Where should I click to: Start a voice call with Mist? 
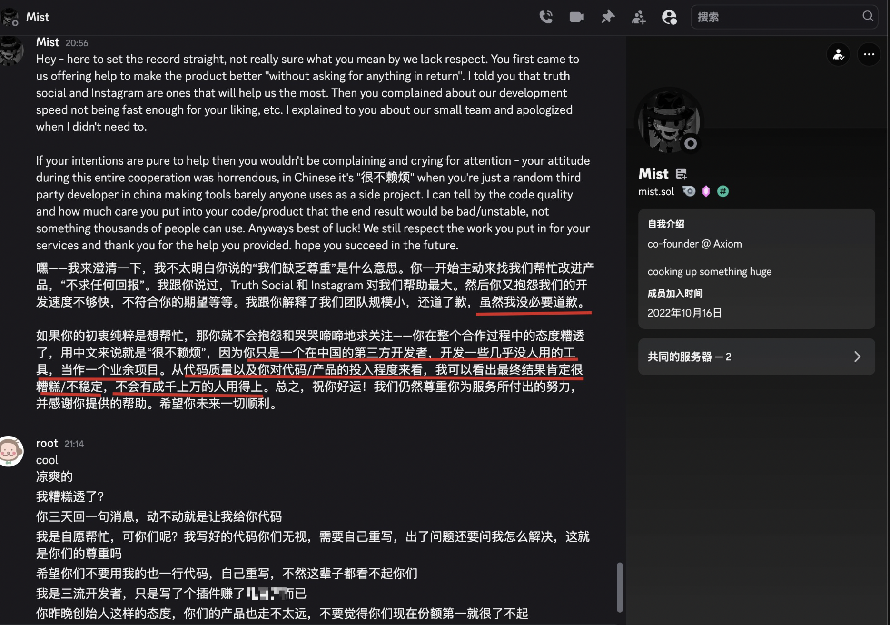coord(546,17)
